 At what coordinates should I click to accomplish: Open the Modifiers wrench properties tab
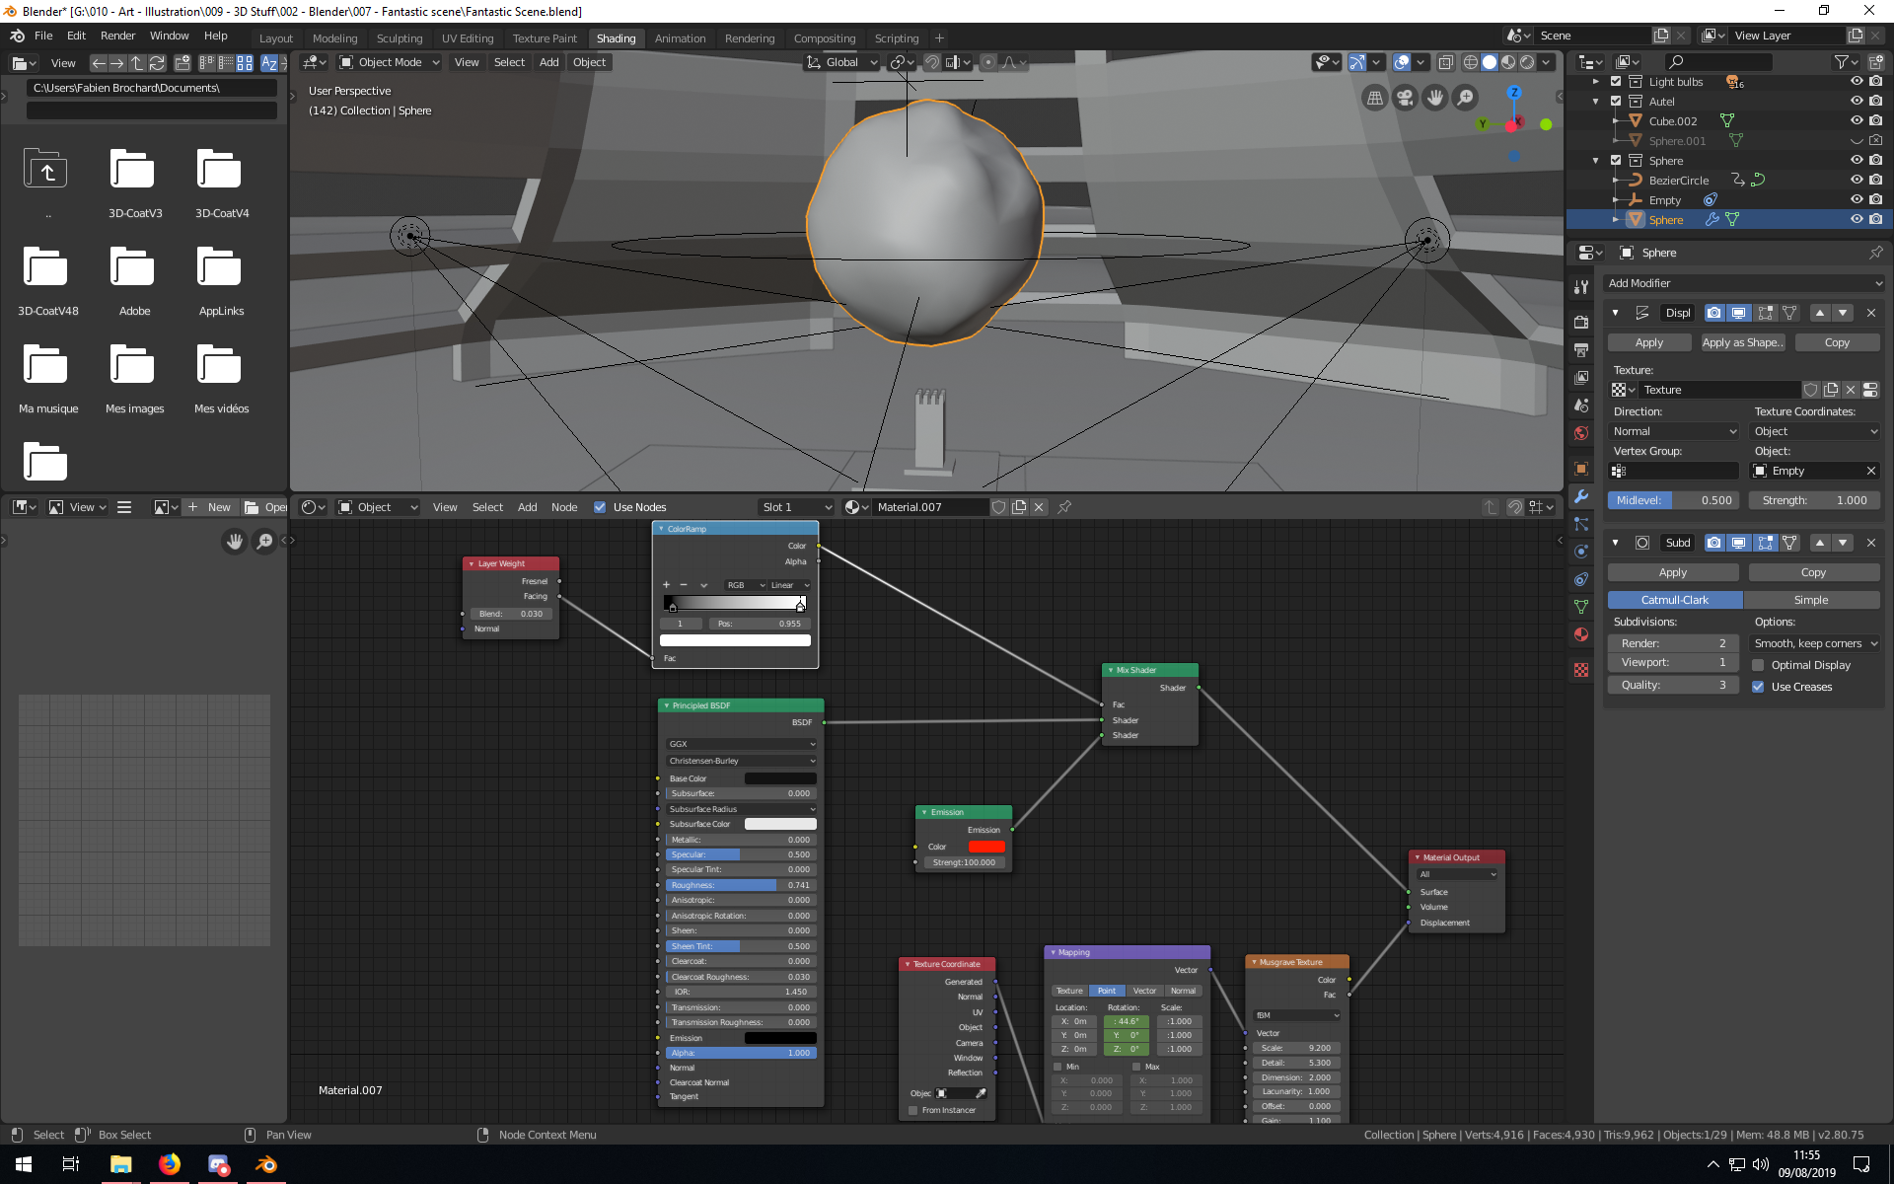1581,496
